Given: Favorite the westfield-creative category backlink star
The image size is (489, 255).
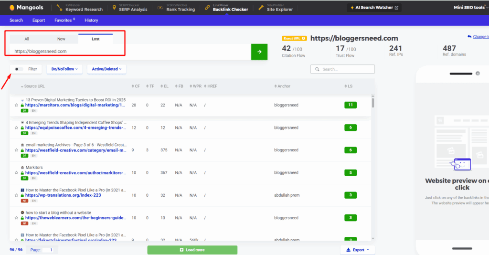Looking at the screenshot, I should 16,150.
